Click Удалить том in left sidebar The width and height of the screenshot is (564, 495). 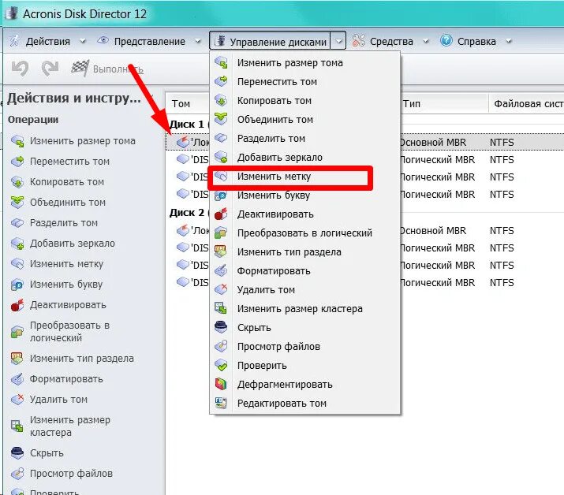pos(58,400)
